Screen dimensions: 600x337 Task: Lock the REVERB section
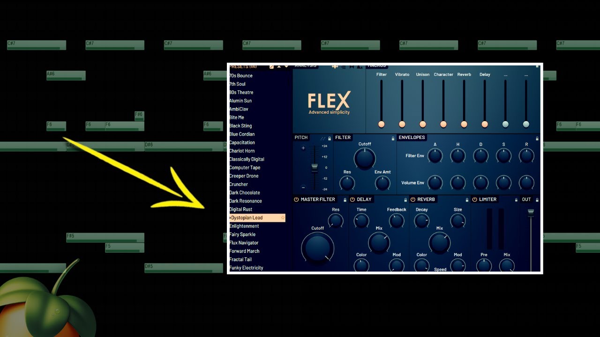click(x=467, y=200)
